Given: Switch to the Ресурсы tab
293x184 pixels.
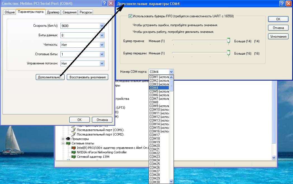Looking at the screenshot, I should coord(86,12).
